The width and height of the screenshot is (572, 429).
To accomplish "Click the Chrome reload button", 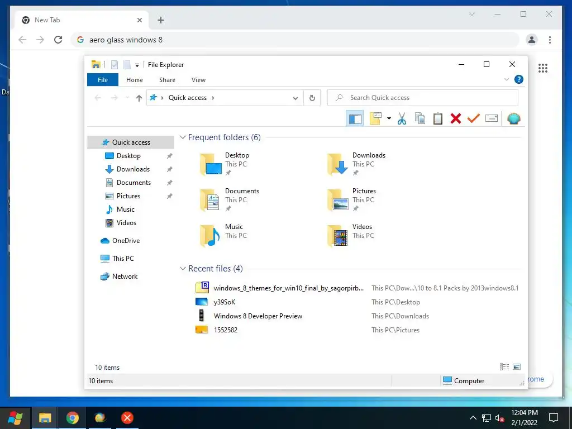I will [58, 40].
